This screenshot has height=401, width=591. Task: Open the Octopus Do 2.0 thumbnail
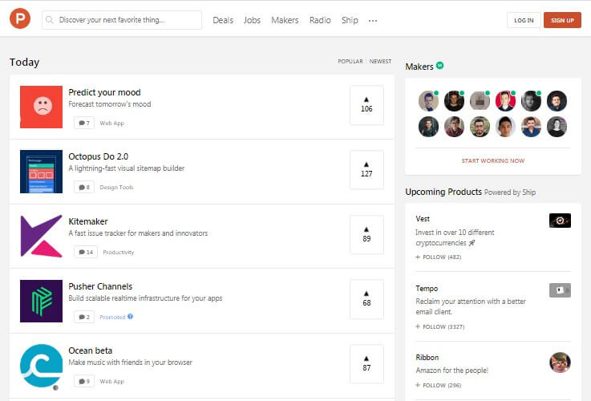[x=41, y=172]
